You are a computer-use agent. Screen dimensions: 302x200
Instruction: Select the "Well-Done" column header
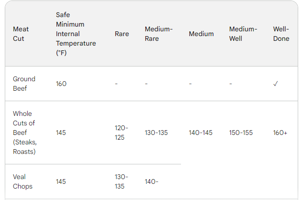[x=281, y=34]
